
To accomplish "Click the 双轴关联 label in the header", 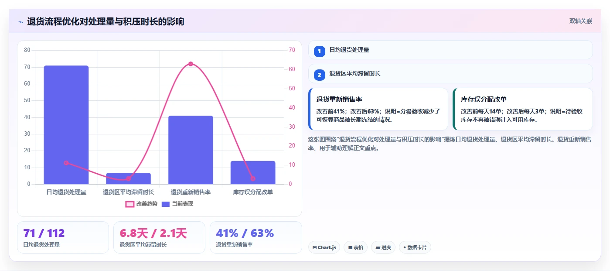I will [580, 21].
